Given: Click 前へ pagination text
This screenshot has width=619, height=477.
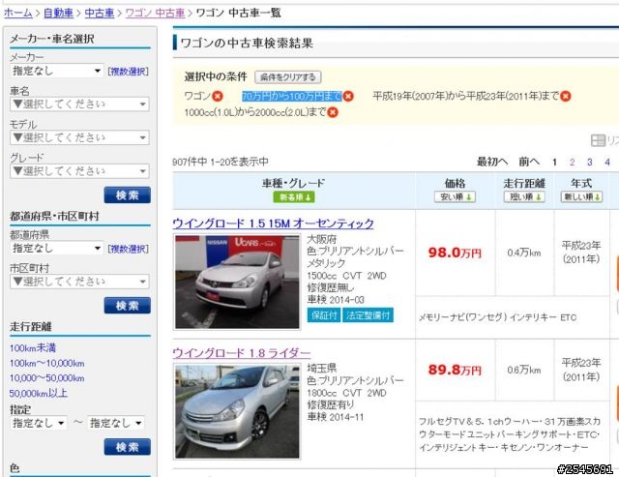Looking at the screenshot, I should 529,162.
